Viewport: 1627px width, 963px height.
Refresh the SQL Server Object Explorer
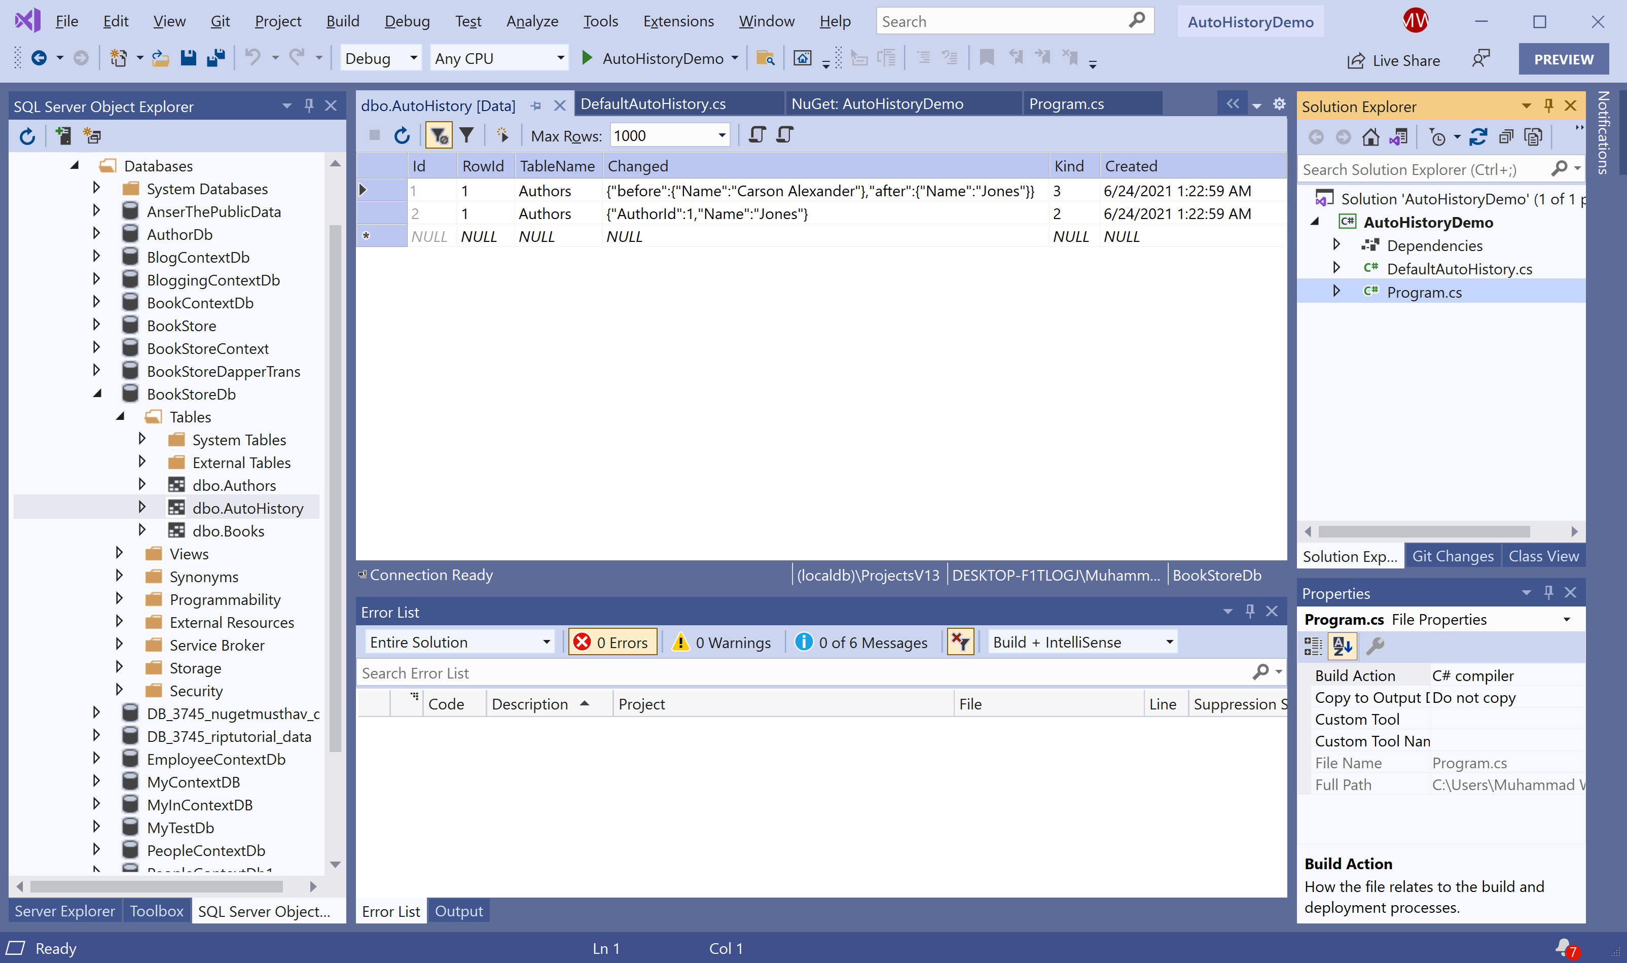coord(26,136)
